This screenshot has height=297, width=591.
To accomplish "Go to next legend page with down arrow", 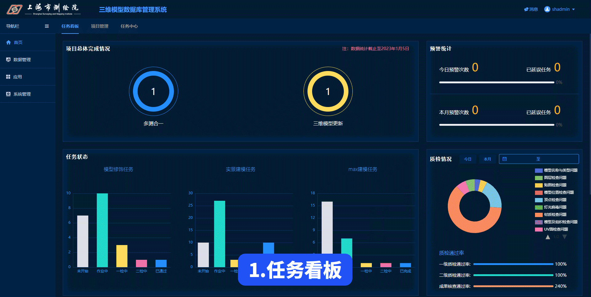I will click(x=565, y=237).
